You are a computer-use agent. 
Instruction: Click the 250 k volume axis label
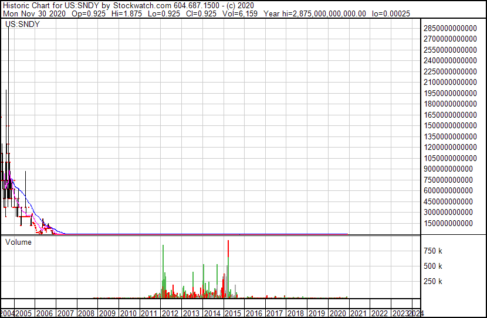coord(433,281)
